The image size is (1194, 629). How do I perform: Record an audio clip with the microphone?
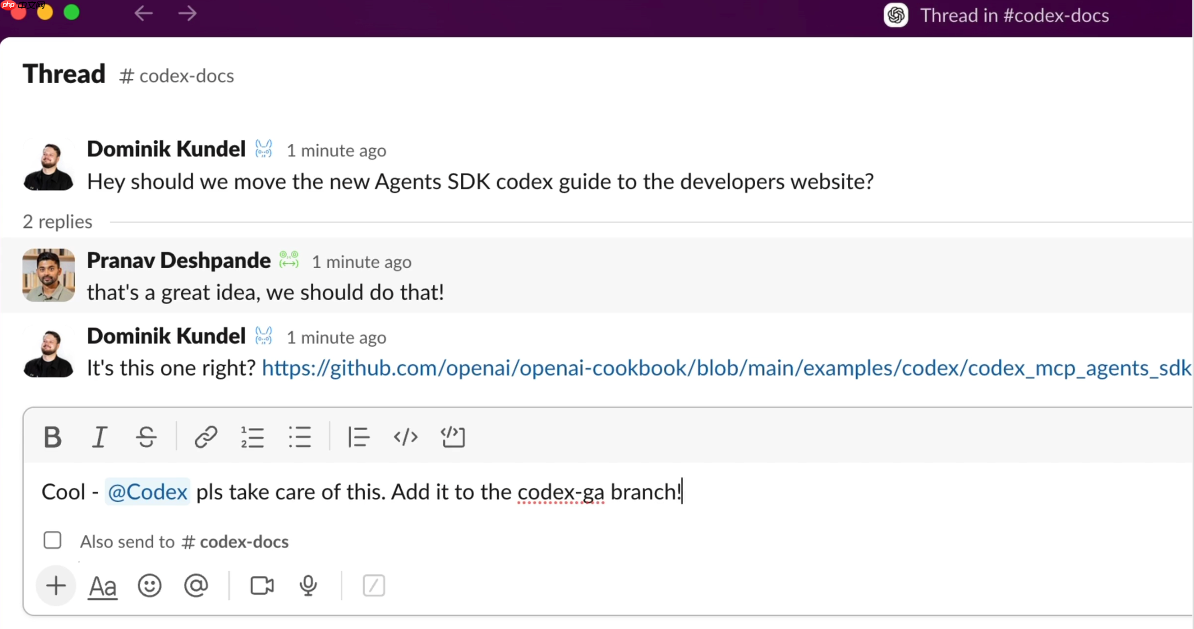tap(308, 586)
